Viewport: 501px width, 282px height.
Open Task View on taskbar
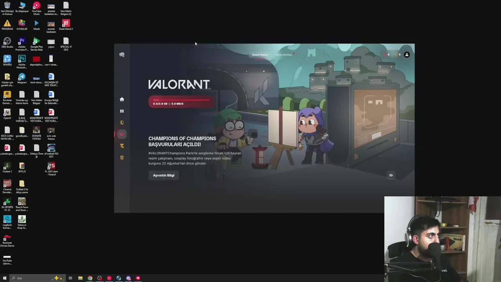pyautogui.click(x=70, y=278)
